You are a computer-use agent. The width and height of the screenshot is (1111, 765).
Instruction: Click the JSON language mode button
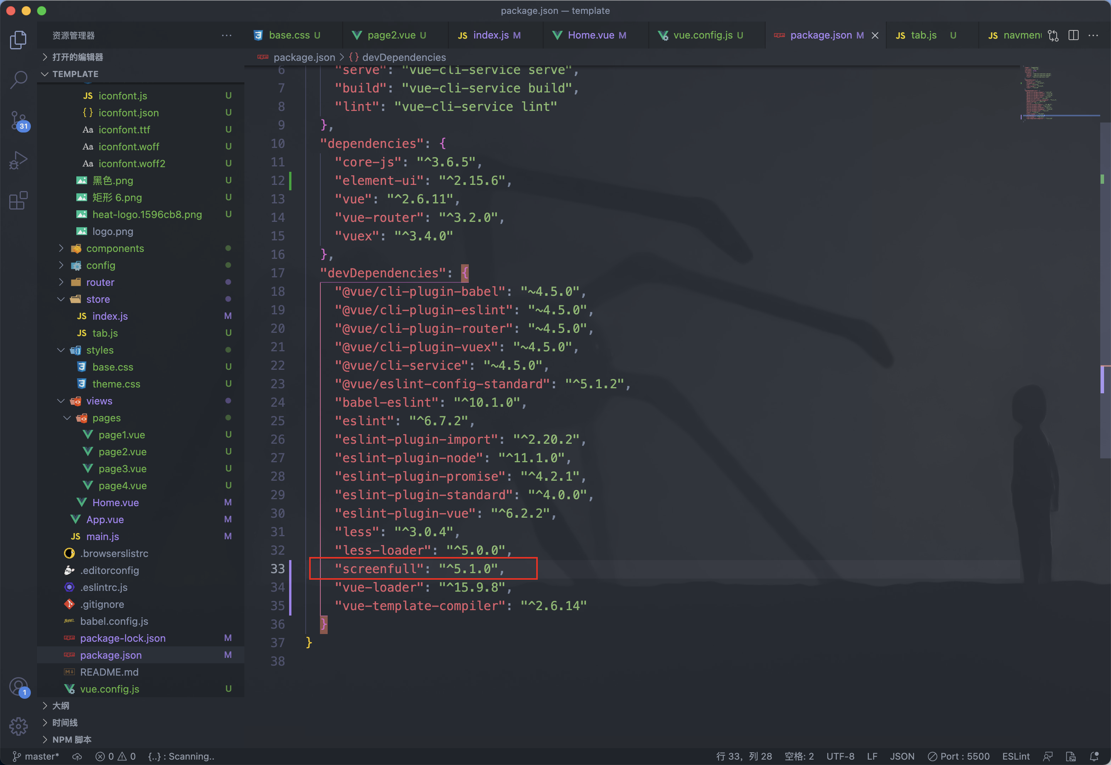point(902,757)
